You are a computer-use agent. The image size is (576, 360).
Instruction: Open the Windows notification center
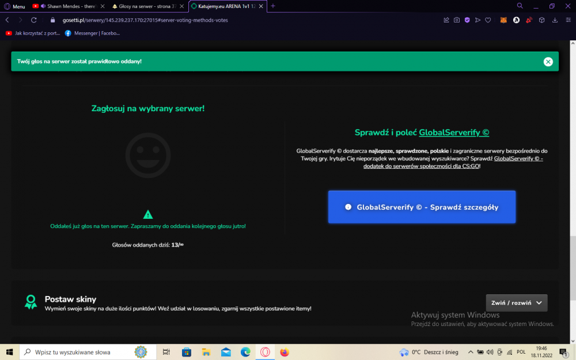(563, 352)
